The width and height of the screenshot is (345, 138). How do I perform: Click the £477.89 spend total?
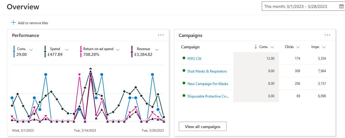tap(55, 54)
